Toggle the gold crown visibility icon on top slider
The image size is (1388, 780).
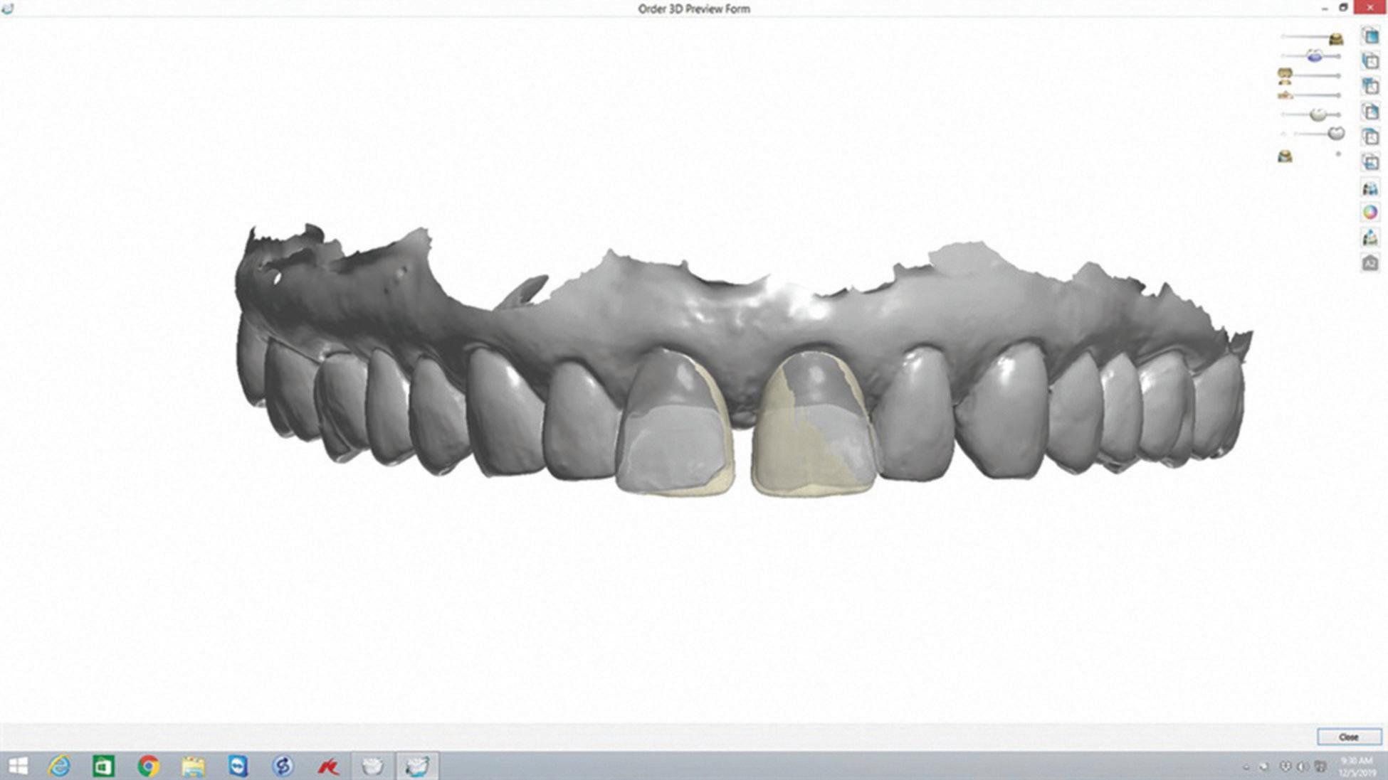point(1336,38)
